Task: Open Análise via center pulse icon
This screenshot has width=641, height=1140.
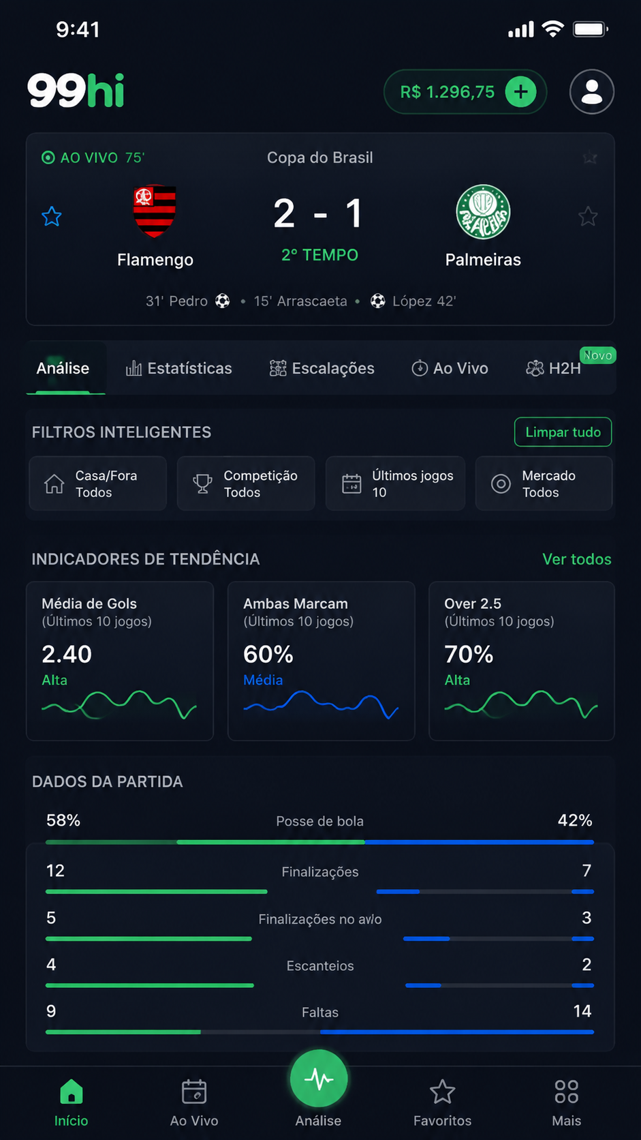Action: 319,1079
